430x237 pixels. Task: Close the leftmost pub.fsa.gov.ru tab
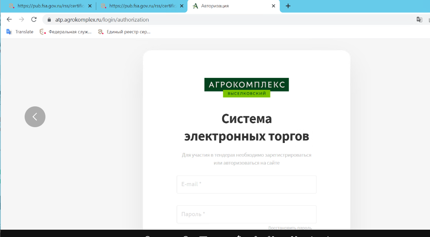pos(90,6)
